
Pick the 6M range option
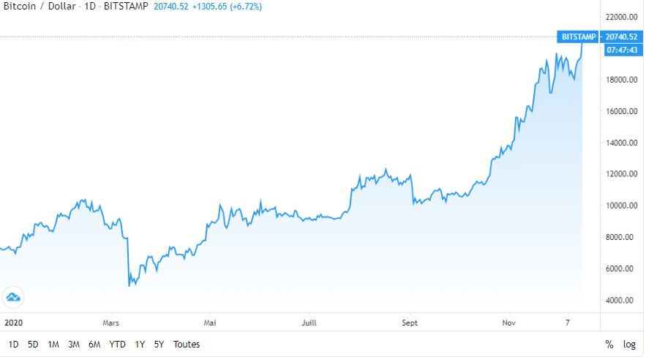pyautogui.click(x=94, y=344)
